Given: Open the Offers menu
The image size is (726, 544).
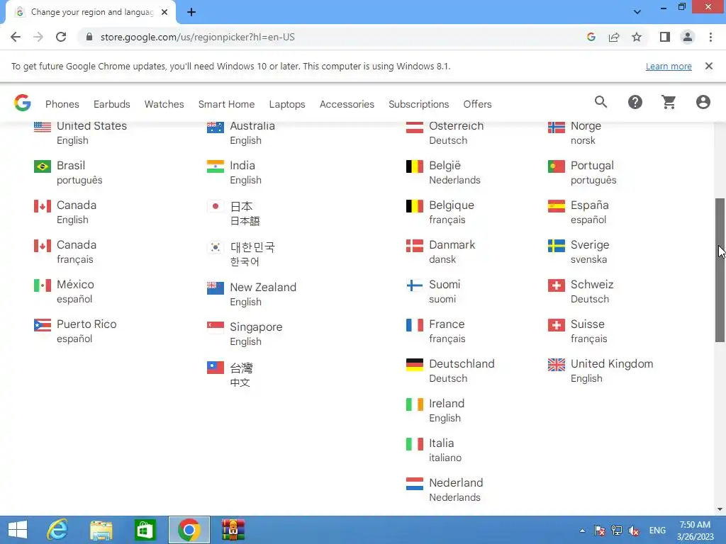Looking at the screenshot, I should click(x=477, y=104).
